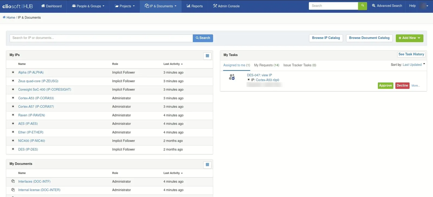Open Cortex-A53 (IP-CORA53)

coord(36,98)
